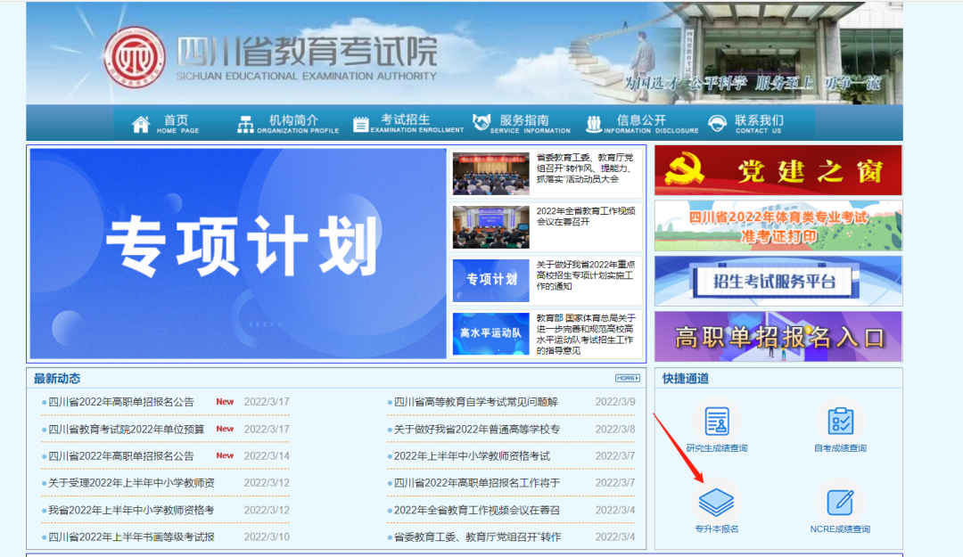Open 四川省高等教育自学考试常见问题解 news item
Screen dimensions: 963x557
coord(475,402)
